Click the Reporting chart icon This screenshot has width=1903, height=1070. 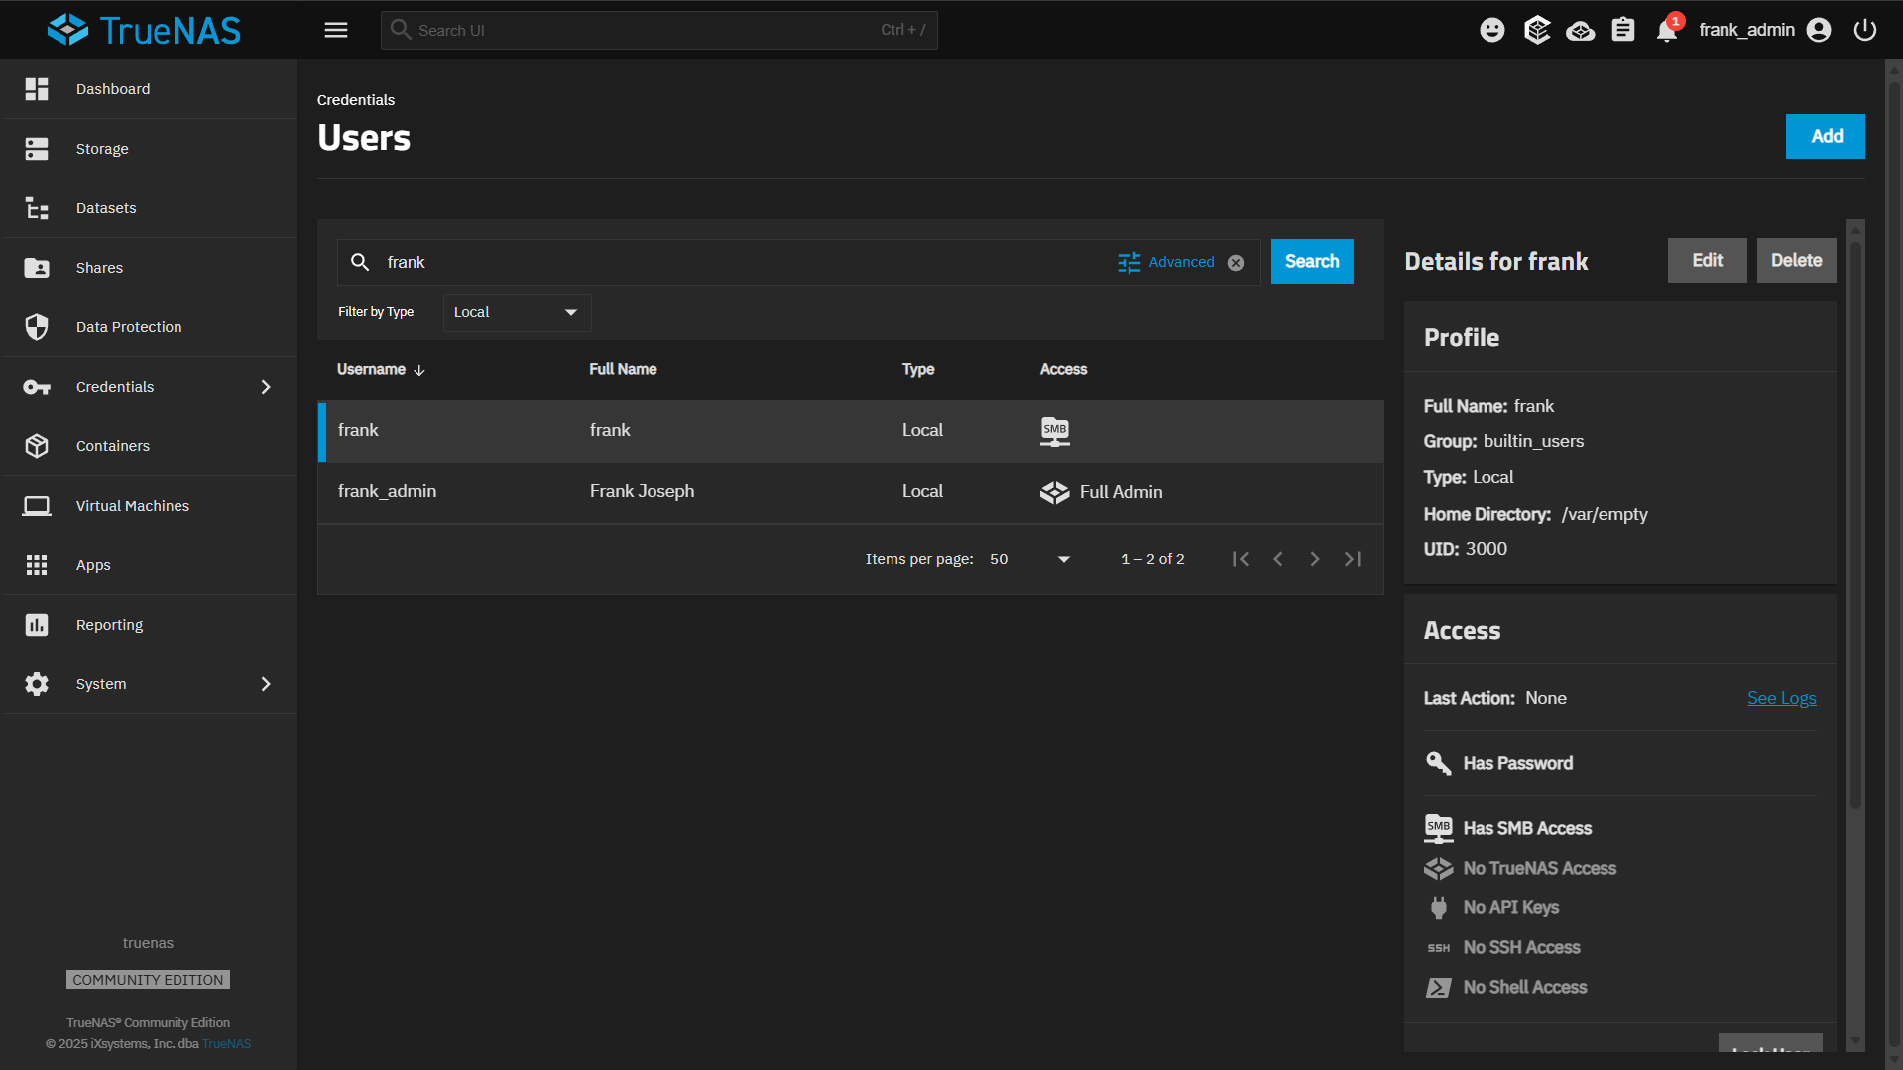37,625
